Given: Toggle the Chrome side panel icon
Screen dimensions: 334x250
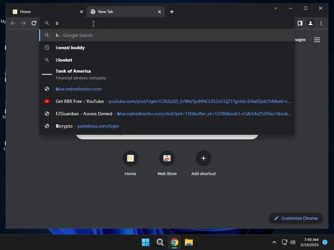Looking at the screenshot, I should click(300, 23).
